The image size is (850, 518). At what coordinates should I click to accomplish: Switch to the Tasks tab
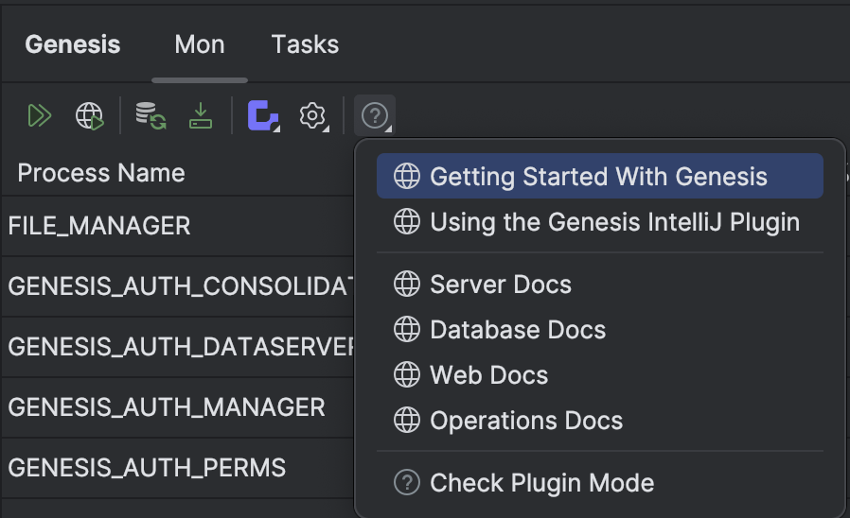pyautogui.click(x=305, y=44)
